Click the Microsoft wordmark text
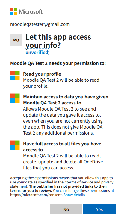127x221 pixels. coord(31,11)
